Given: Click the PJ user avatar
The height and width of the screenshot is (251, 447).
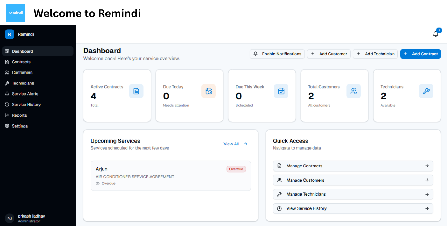Looking at the screenshot, I should tap(9, 219).
